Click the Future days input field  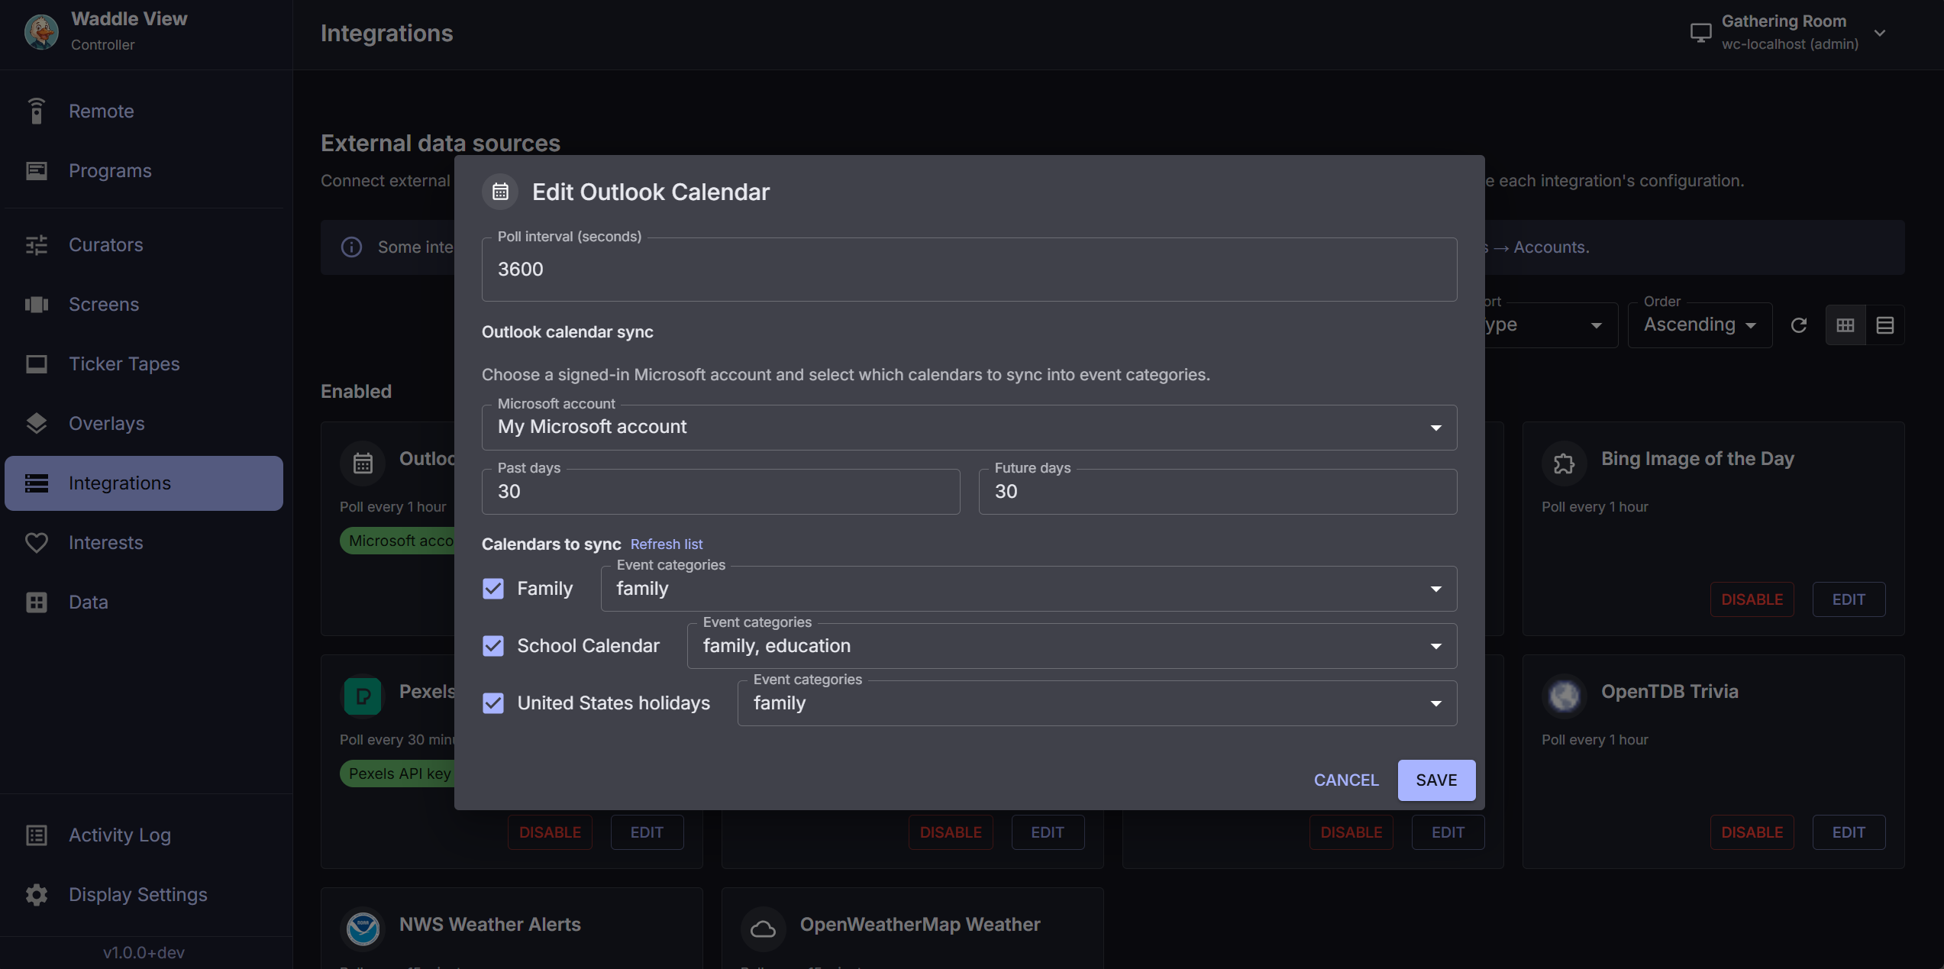tap(1218, 492)
